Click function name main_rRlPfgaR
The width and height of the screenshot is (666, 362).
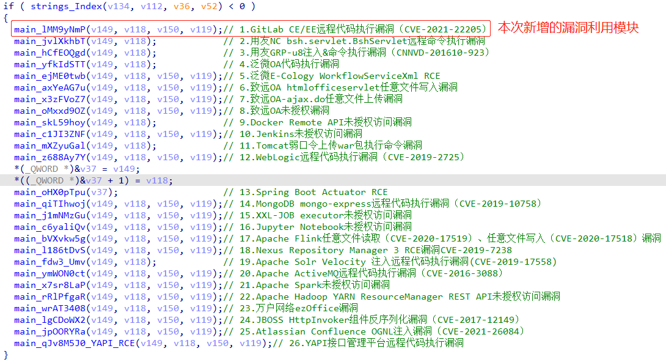pos(49,297)
